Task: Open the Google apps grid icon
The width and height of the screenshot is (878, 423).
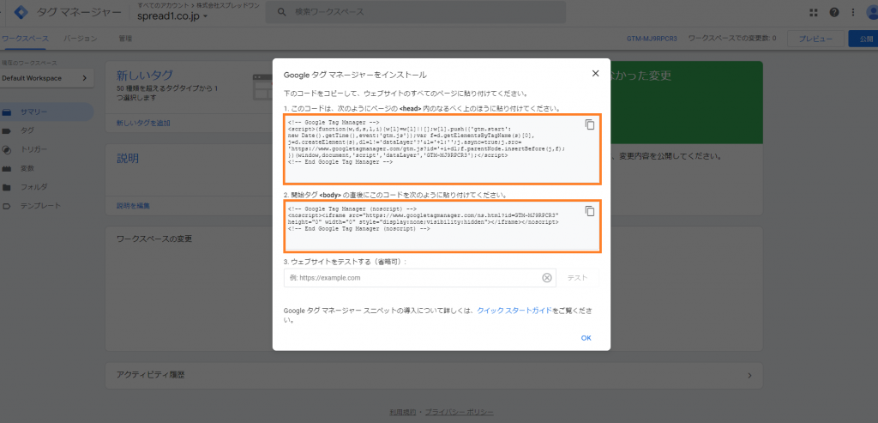Action: tap(815, 12)
